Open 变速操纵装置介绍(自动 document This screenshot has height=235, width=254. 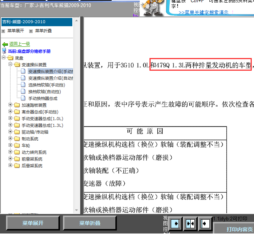(x=51, y=78)
